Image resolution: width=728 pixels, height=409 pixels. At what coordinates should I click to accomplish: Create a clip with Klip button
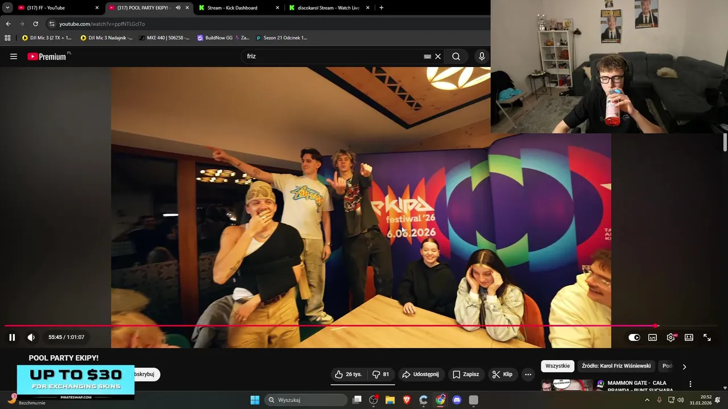click(502, 374)
